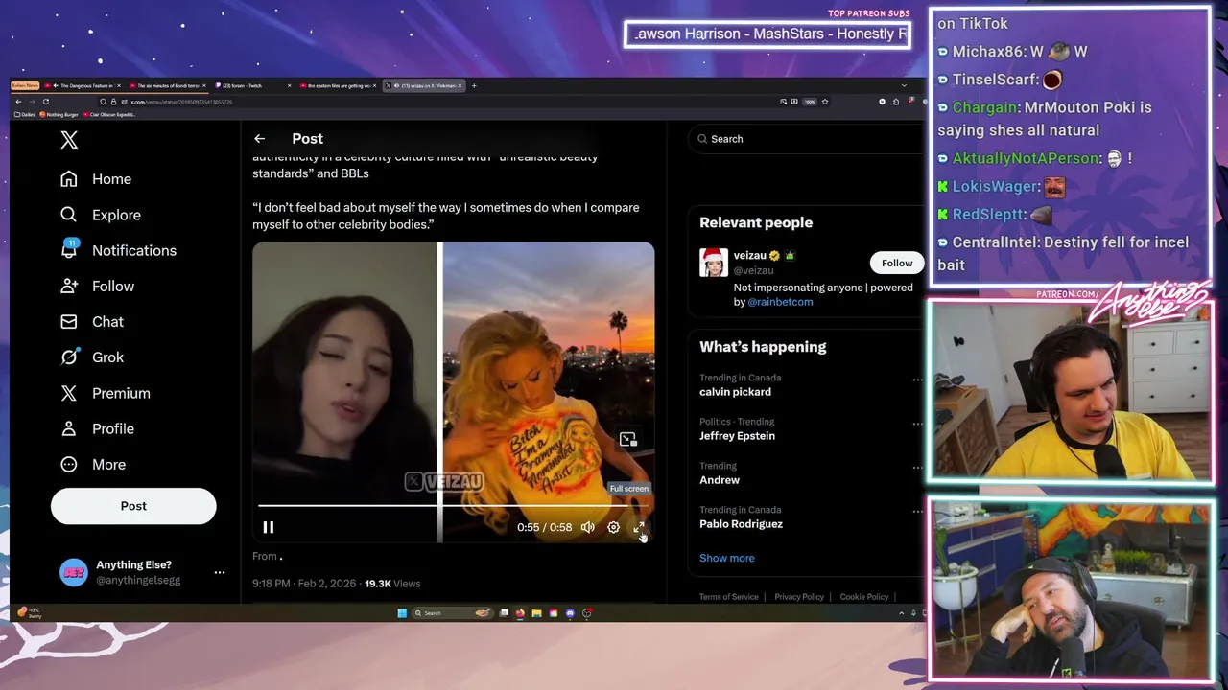
Task: Switch to the epstein files tab
Action: point(338,85)
